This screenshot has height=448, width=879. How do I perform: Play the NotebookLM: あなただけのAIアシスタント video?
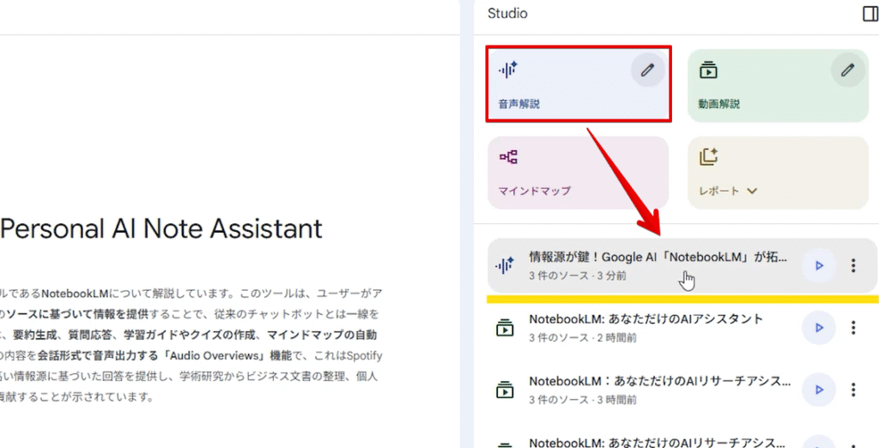point(818,328)
